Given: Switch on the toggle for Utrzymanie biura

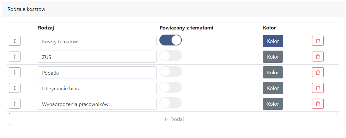Looking at the screenshot, I should pos(171,87).
